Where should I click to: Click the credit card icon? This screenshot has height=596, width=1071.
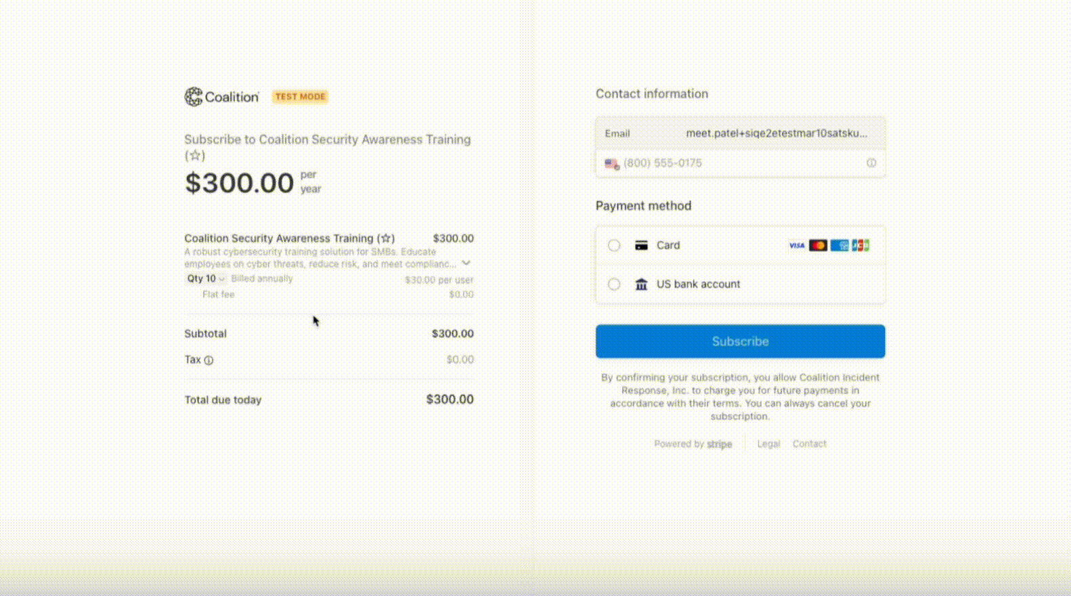641,245
